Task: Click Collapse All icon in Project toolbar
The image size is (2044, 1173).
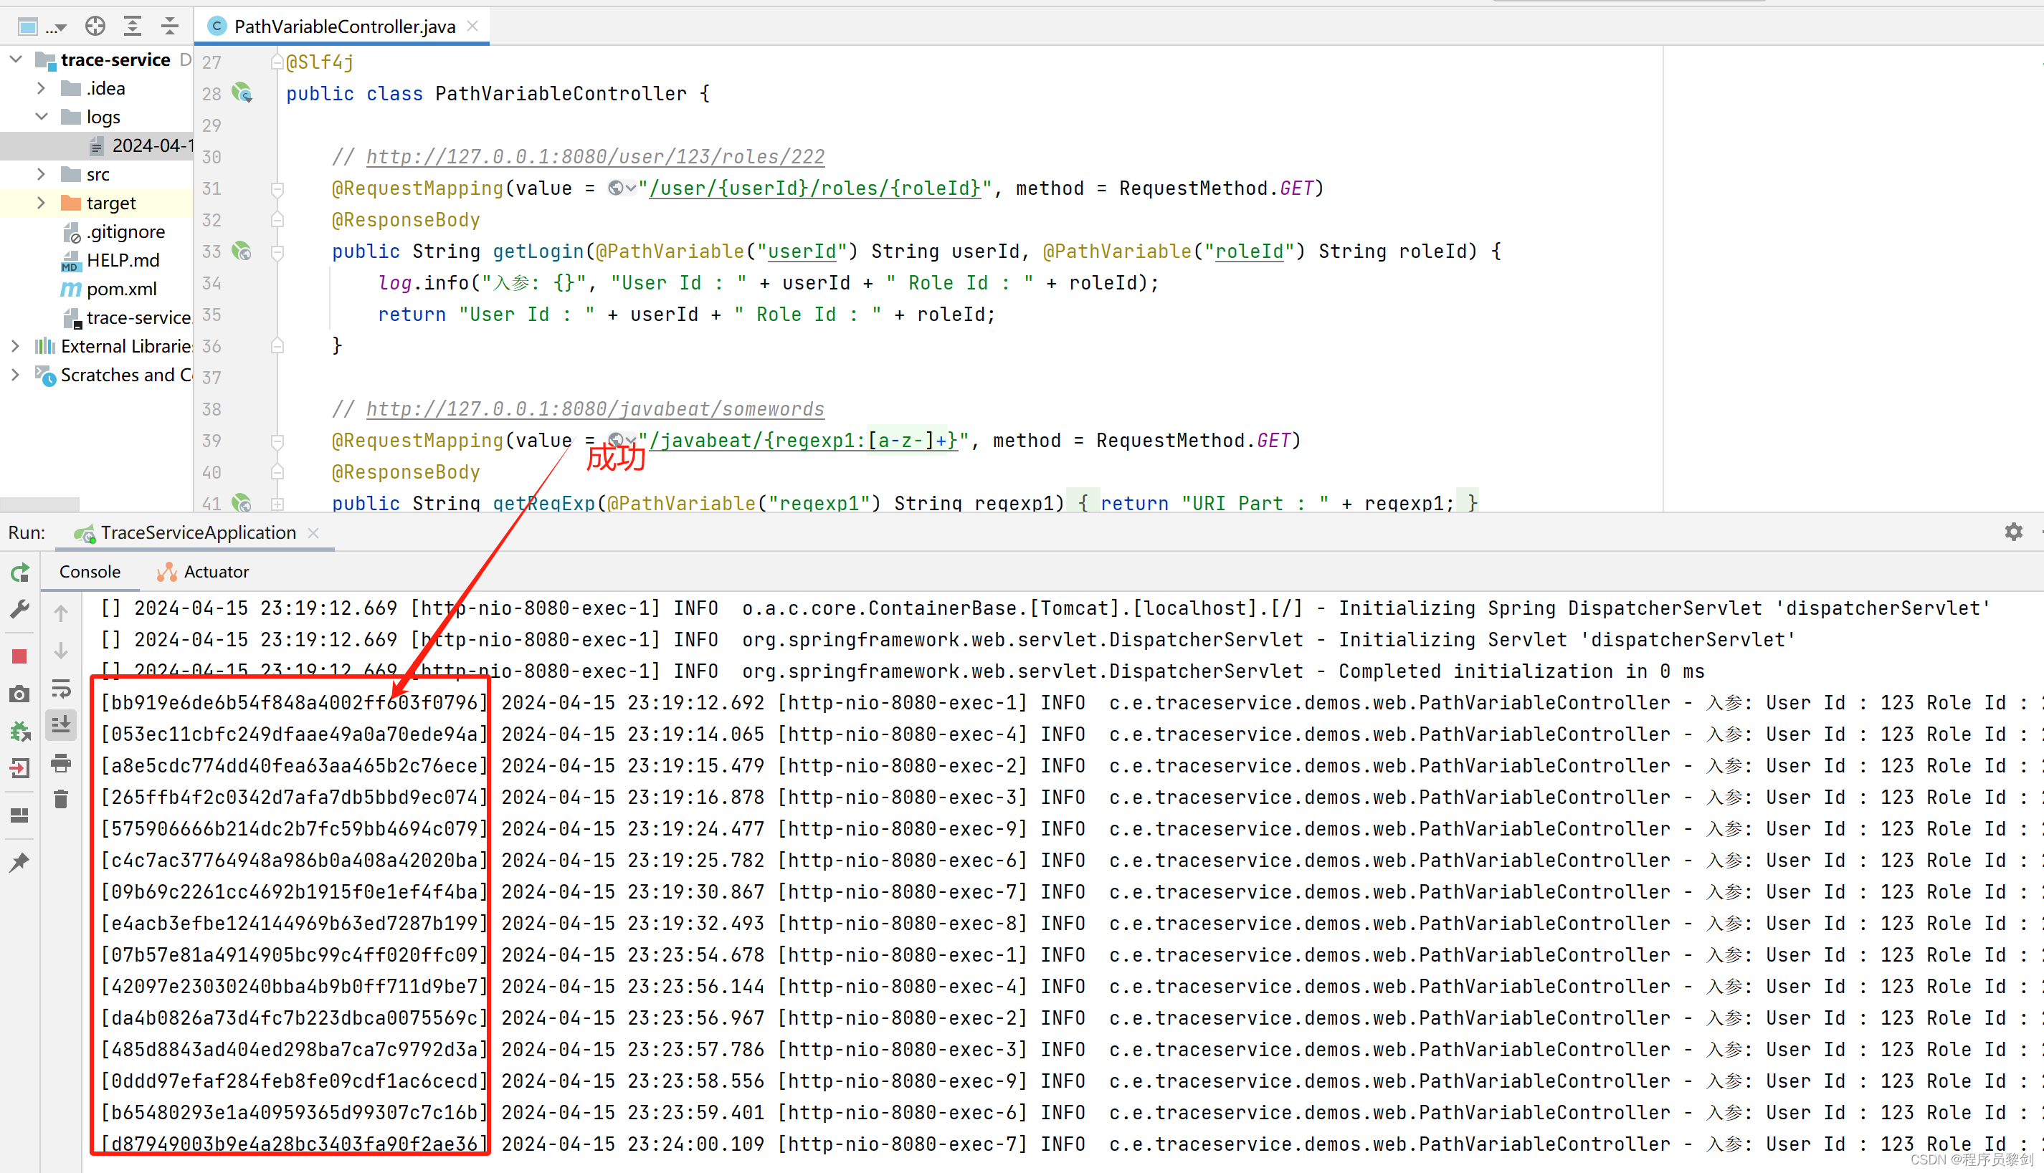Action: tap(169, 27)
